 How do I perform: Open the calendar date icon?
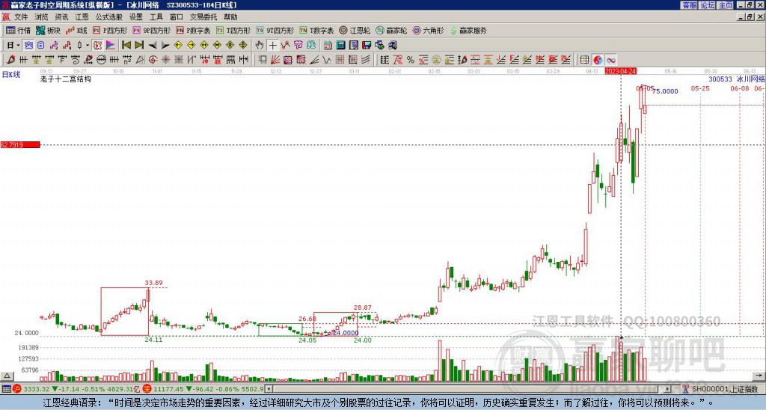pos(328,46)
